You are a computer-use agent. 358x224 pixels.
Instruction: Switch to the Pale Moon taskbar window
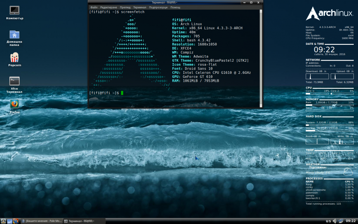pos(42,221)
